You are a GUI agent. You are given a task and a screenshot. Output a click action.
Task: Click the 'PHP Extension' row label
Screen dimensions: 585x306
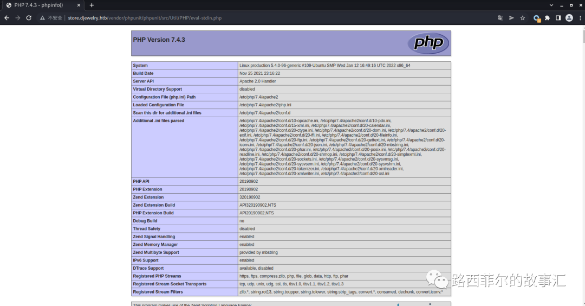point(147,189)
